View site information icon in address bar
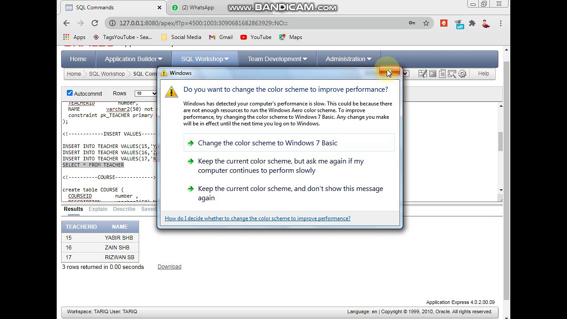Screen dimensions: 567x319 click(113, 23)
